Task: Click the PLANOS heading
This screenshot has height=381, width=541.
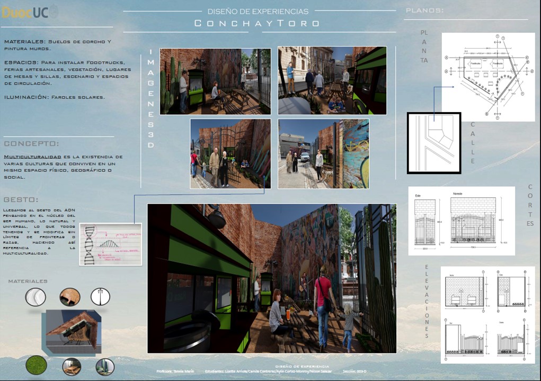Action: pos(424,11)
